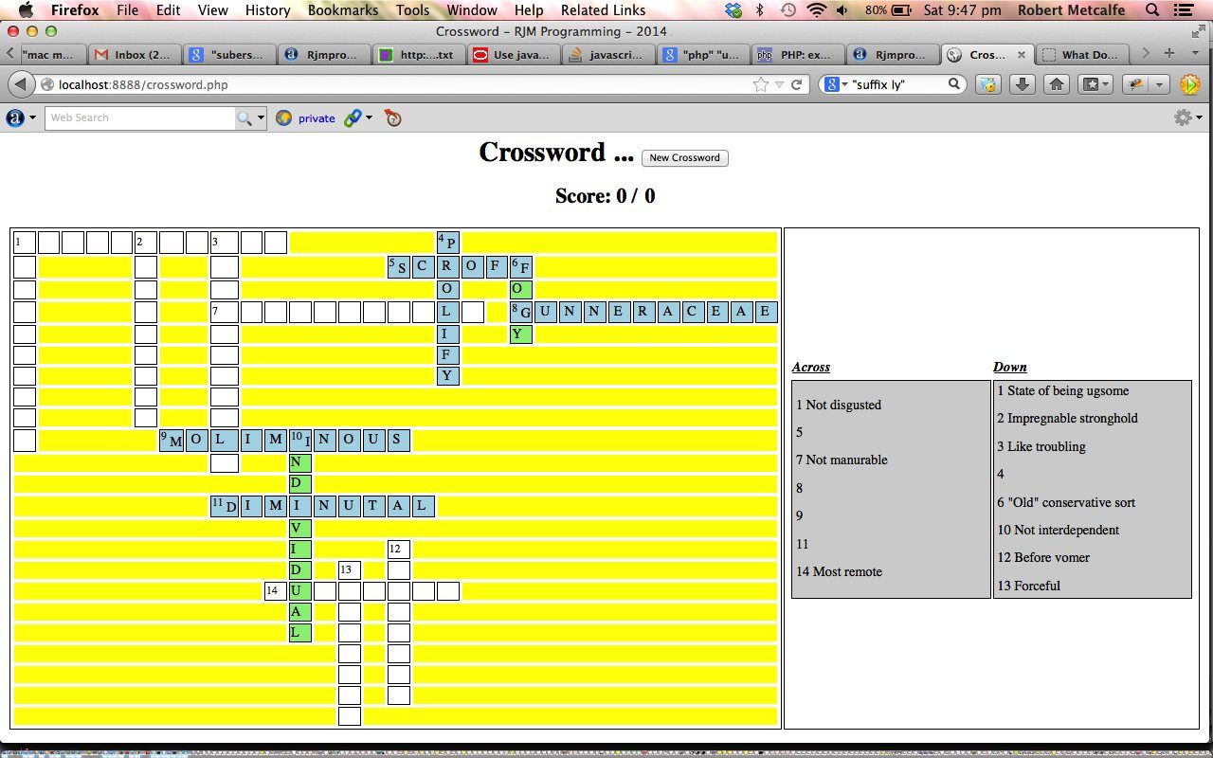1213x758 pixels.
Task: Open the Apple menu
Action: coord(26,10)
